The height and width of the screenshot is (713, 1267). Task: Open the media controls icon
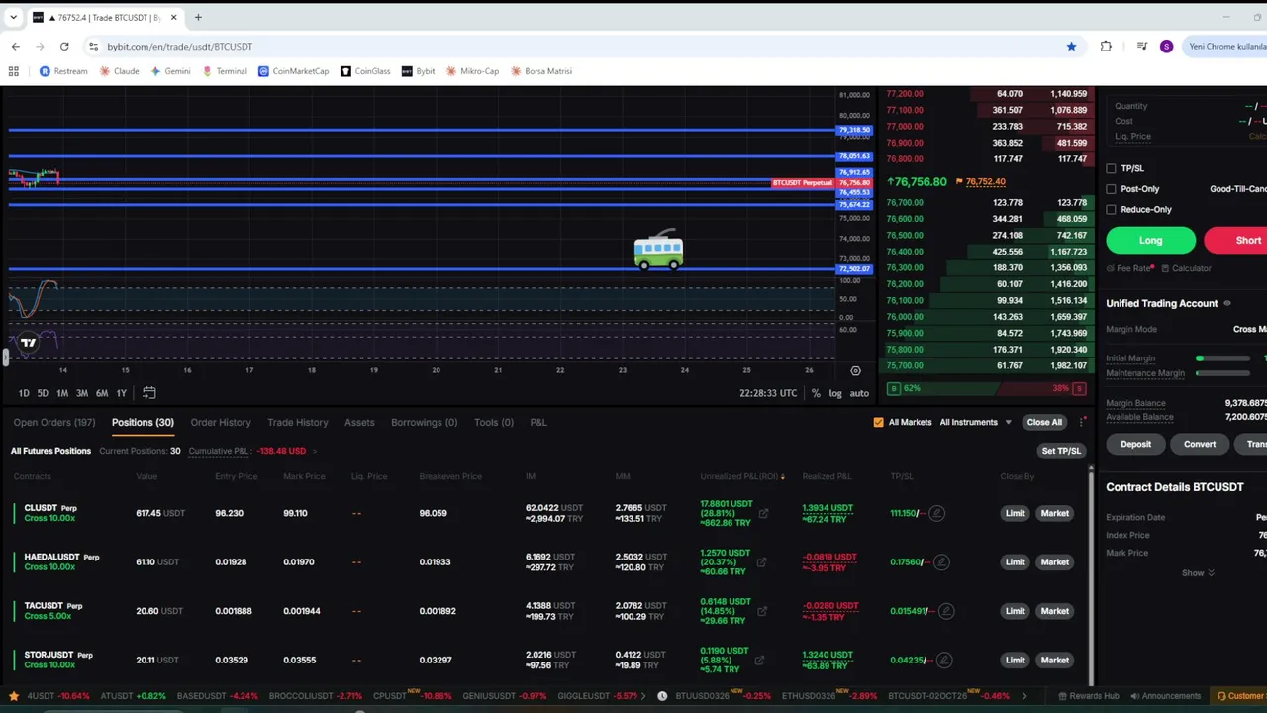1141,47
